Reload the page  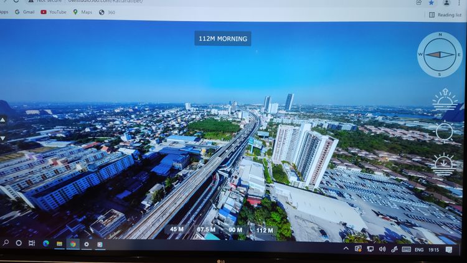[x=16, y=1]
